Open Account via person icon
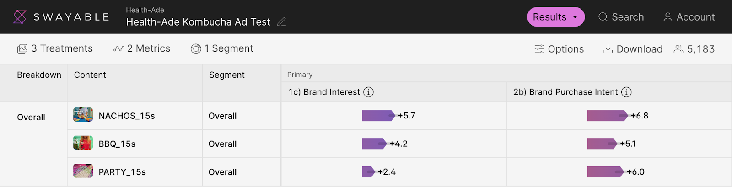732x187 pixels. (668, 17)
